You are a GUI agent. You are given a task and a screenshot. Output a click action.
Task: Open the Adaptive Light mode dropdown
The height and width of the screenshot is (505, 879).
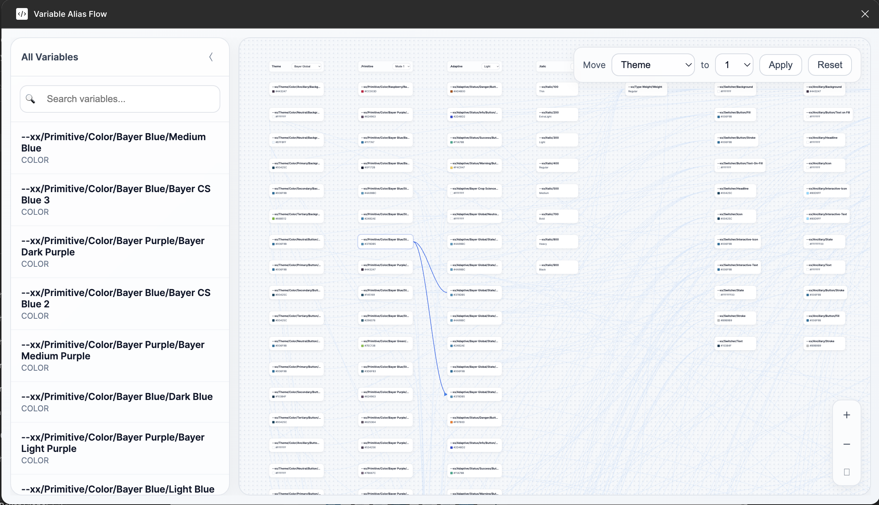point(491,66)
